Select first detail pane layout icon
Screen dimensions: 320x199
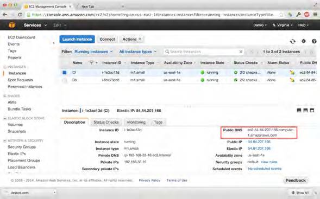click(x=299, y=111)
